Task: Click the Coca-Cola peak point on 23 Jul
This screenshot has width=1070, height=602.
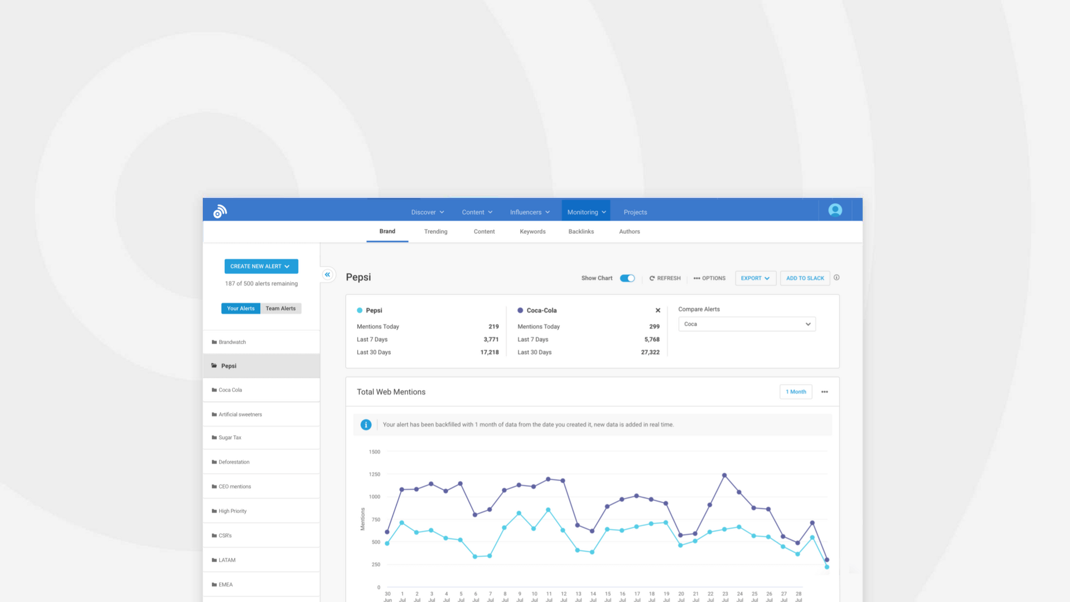Action: [x=724, y=475]
